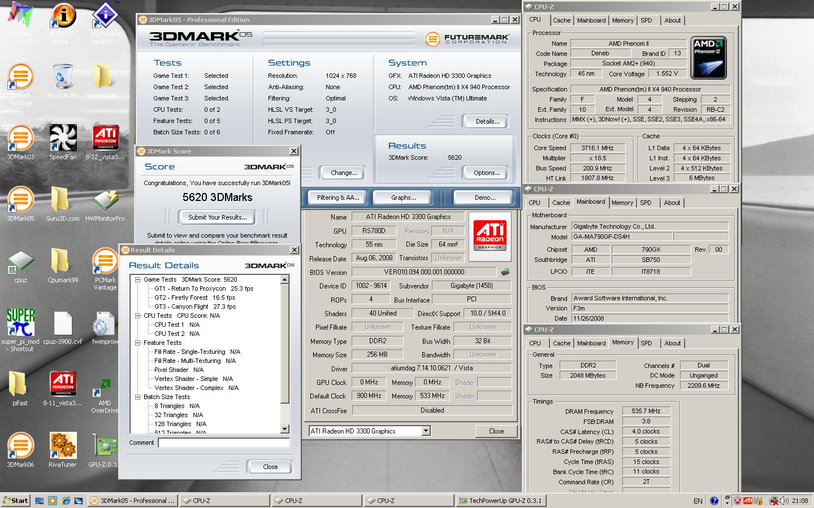Click the blue help question-mark tray icon
814x508 pixels.
pyautogui.click(x=714, y=501)
